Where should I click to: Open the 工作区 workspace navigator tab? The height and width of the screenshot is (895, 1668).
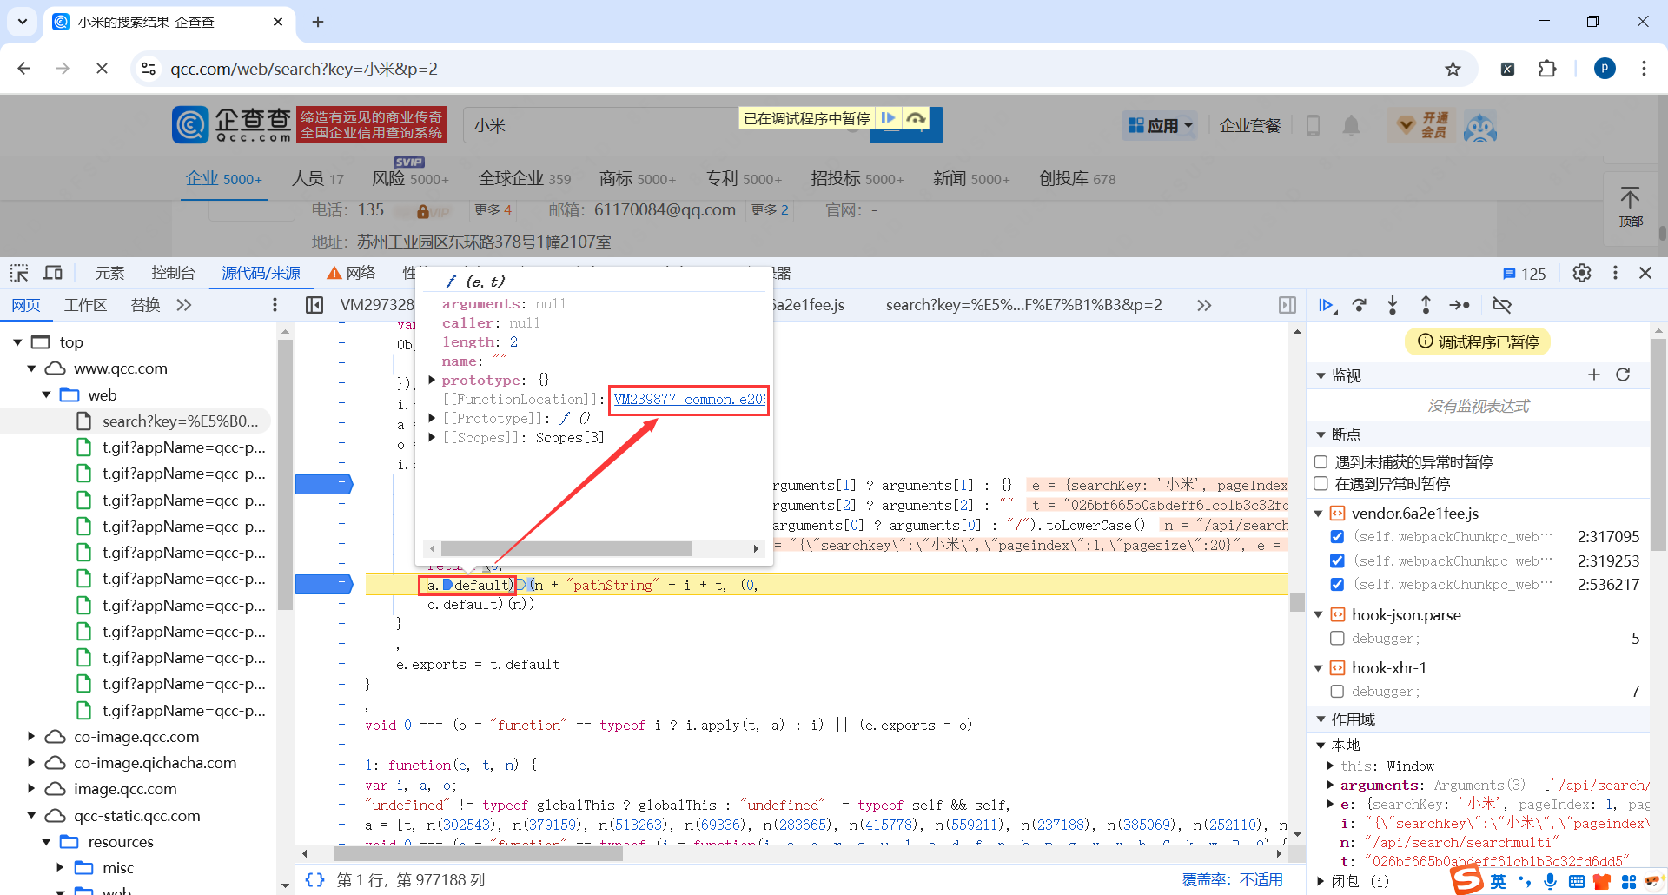[x=86, y=305]
